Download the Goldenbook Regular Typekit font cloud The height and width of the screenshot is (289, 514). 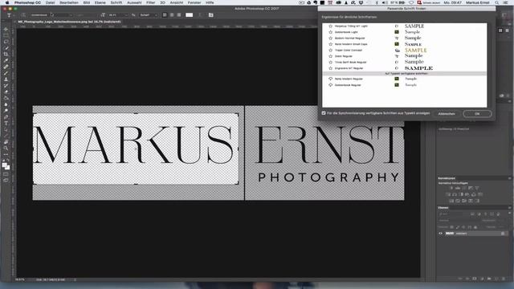(330, 85)
